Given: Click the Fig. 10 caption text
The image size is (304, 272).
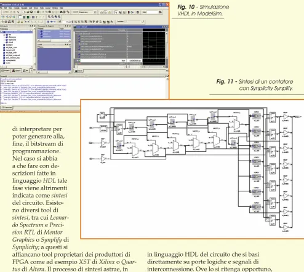Looking at the screenshot, I should [x=203, y=10].
